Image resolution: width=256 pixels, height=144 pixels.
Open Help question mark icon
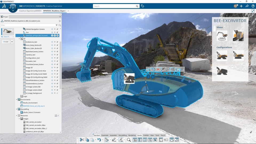pyautogui.click(x=253, y=6)
